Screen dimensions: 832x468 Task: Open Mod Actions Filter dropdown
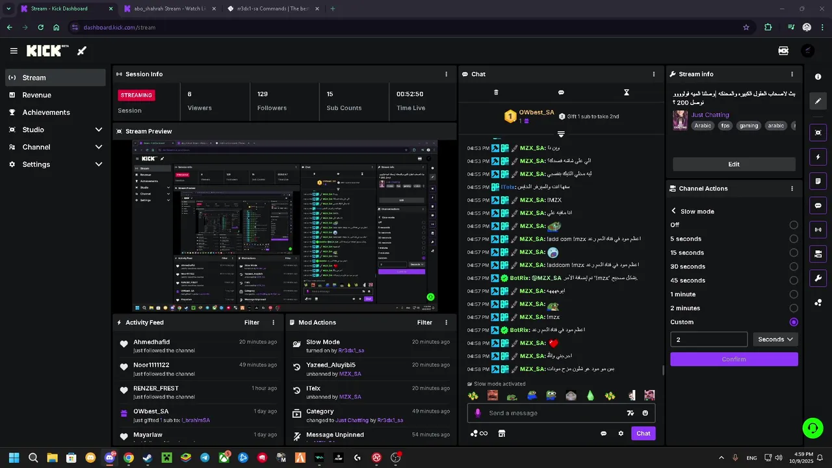pos(424,322)
